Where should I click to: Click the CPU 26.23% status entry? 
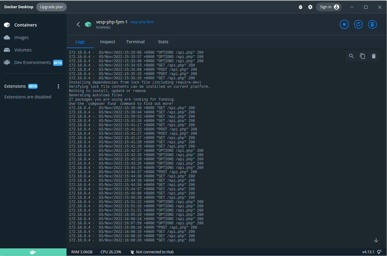pyautogui.click(x=111, y=252)
